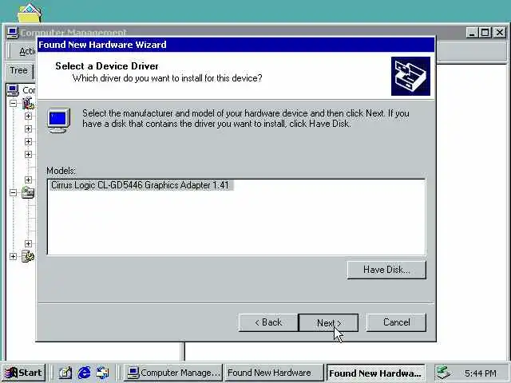Collapse the System Tools branch minus box
Viewport: 511px width, 383px height.
click(13, 104)
